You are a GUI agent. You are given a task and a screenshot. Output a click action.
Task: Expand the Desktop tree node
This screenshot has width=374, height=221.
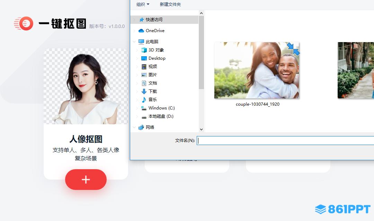coord(137,58)
